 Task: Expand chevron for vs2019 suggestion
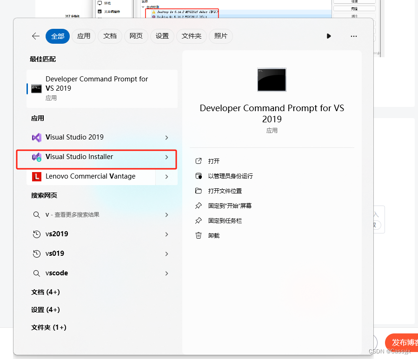[x=166, y=234]
